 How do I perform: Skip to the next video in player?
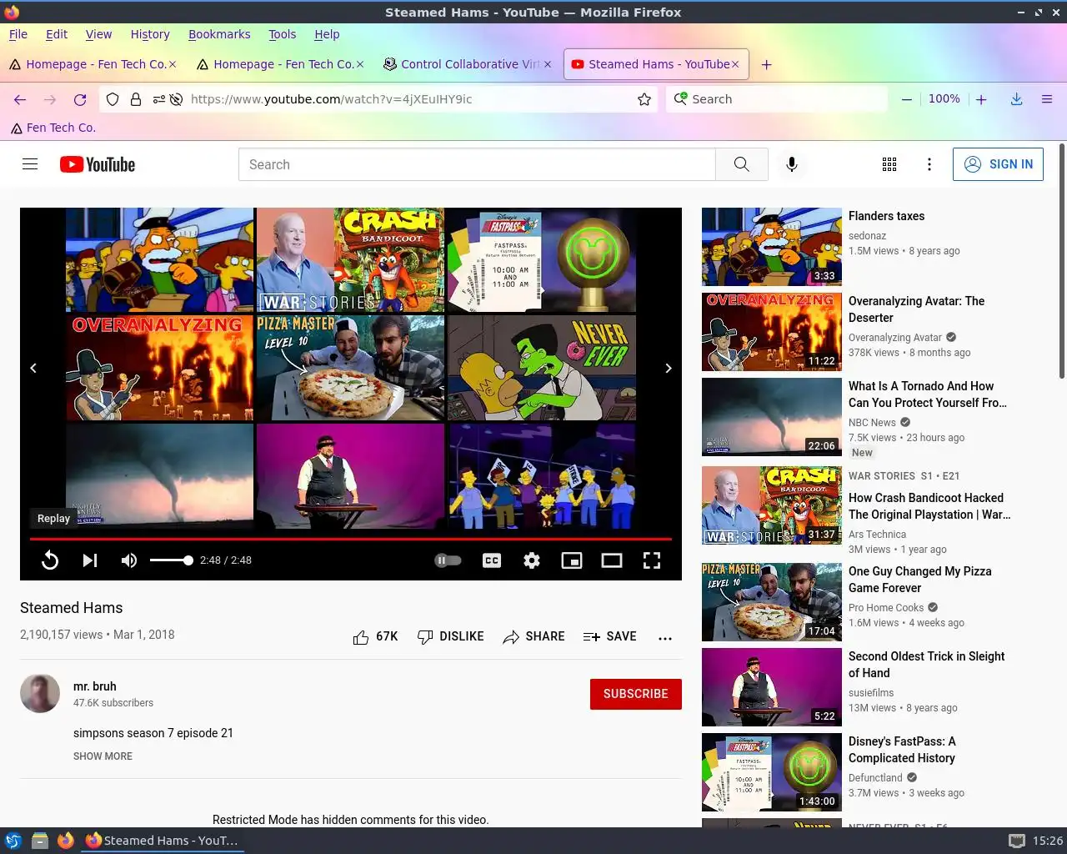(x=90, y=560)
